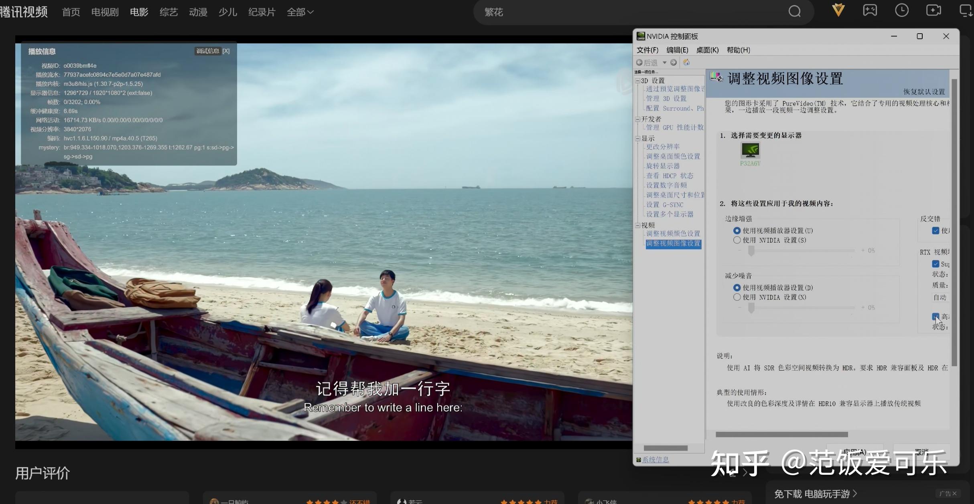Collapse the 3D 设置 tree section

[638, 80]
